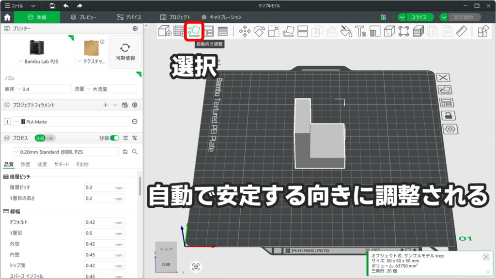Select the Rotate tool in toolbar

click(259, 31)
